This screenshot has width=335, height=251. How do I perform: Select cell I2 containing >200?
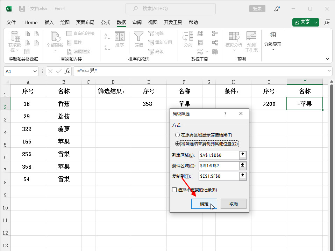coord(269,104)
